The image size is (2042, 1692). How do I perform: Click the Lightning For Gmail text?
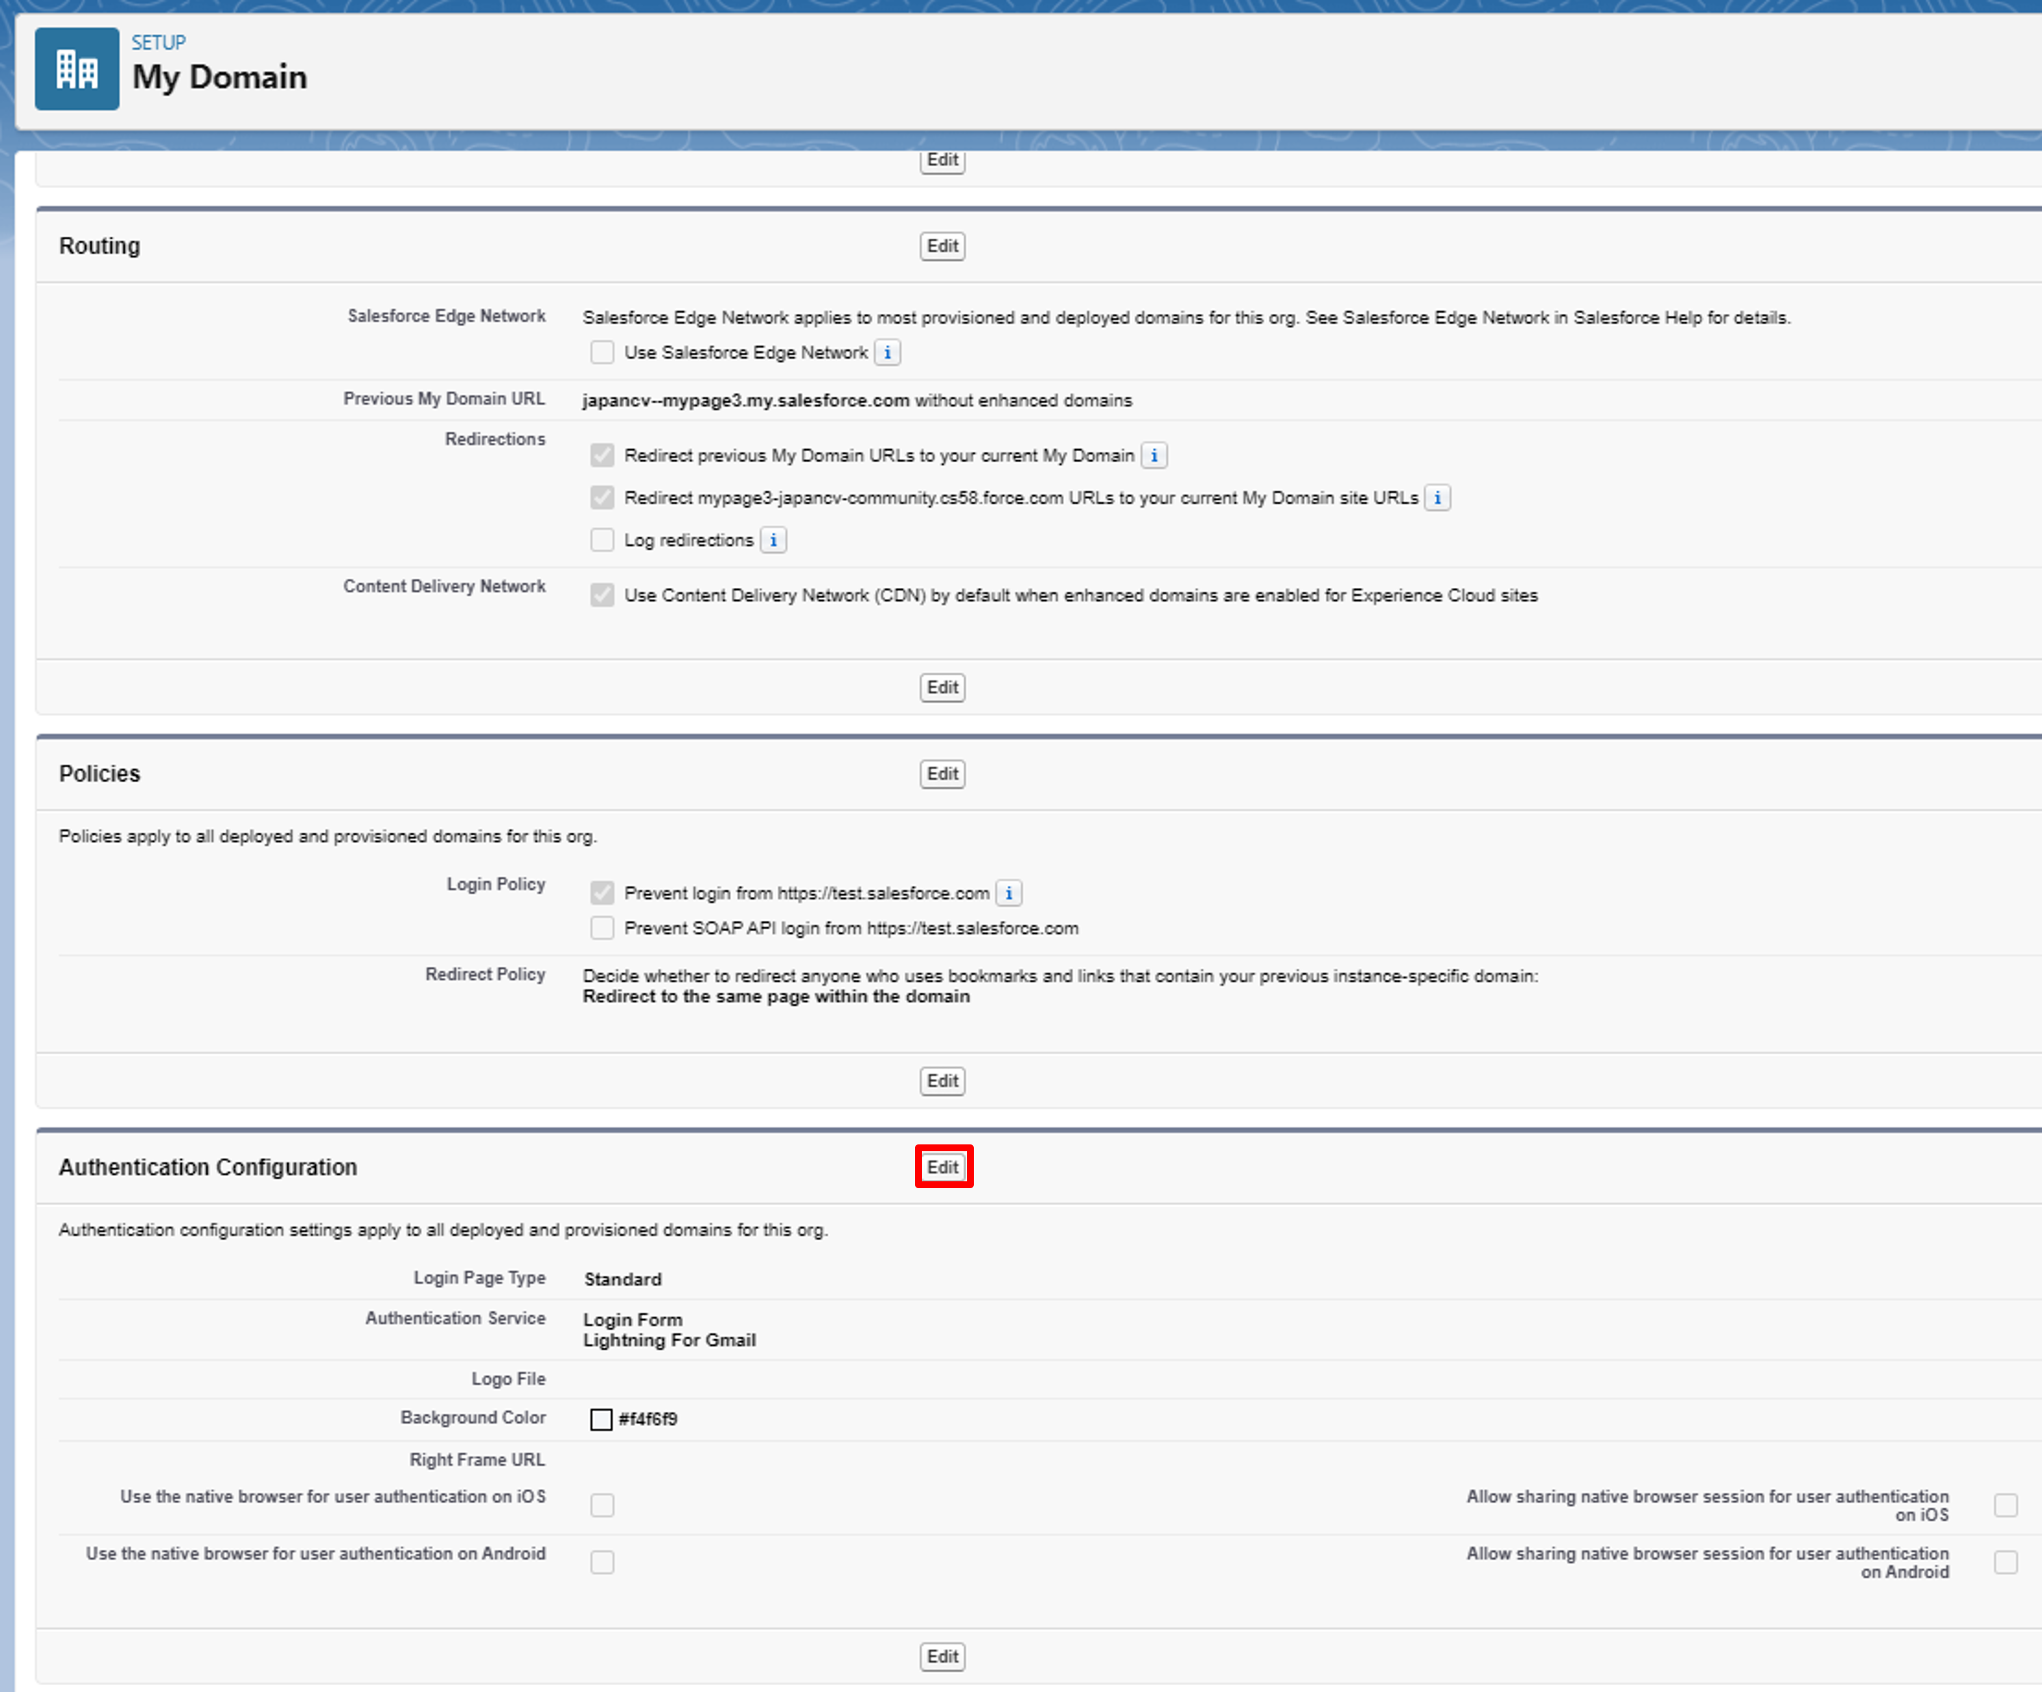(669, 1340)
